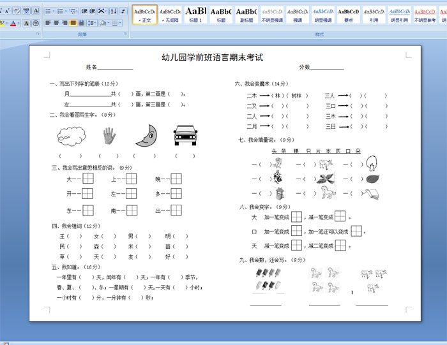447x345 pixels.
Task: Expand the Multilevel List dropdown arrow
Action: pos(77,11)
